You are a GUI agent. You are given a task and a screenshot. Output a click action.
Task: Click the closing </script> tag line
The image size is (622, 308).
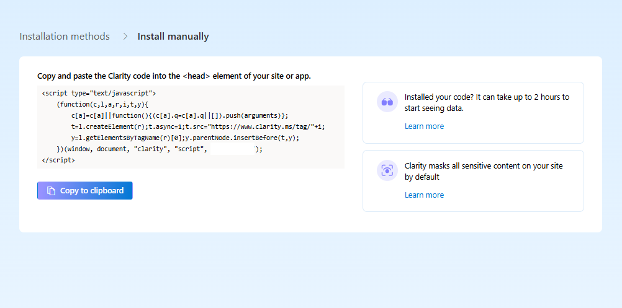58,160
